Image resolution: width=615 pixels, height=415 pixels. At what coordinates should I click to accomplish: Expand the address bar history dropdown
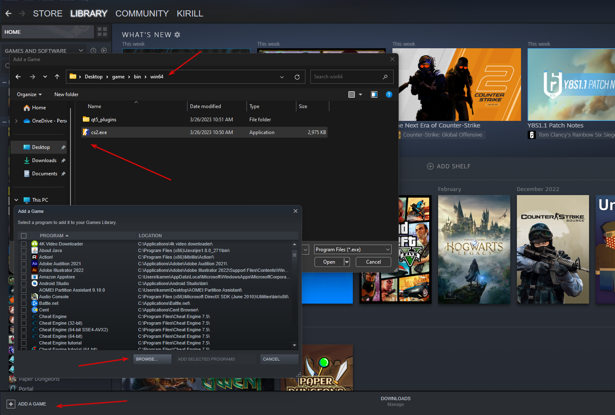[282, 77]
